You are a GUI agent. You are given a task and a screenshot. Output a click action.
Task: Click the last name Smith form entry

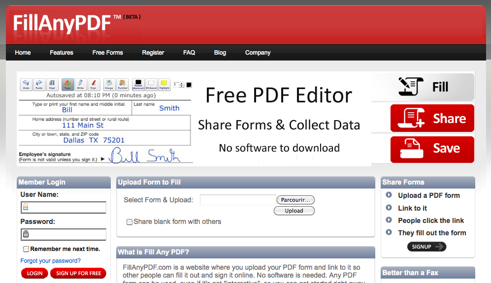pyautogui.click(x=169, y=108)
